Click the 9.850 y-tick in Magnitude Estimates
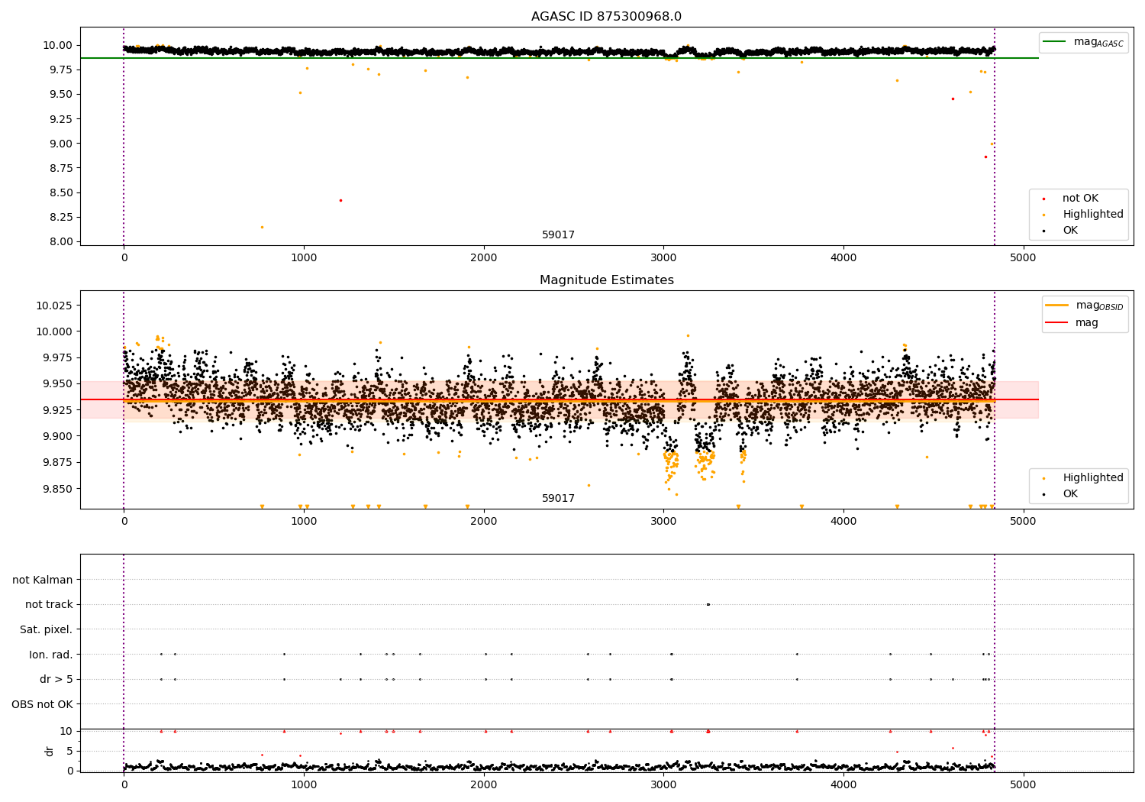This screenshot has width=1145, height=802. point(57,489)
